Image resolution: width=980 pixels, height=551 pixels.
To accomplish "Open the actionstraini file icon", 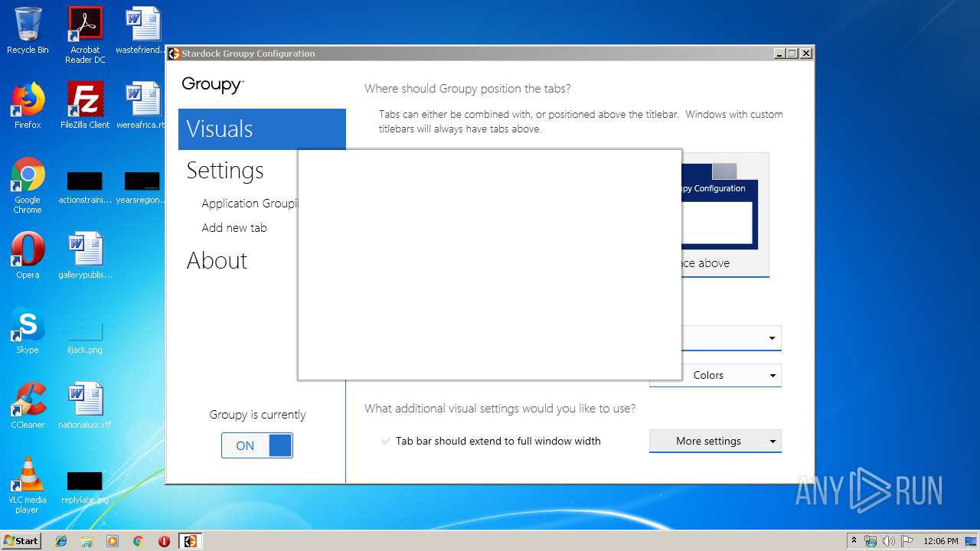I will (x=85, y=188).
